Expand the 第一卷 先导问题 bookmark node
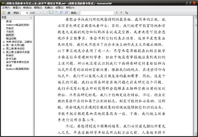 [x=4, y=45]
